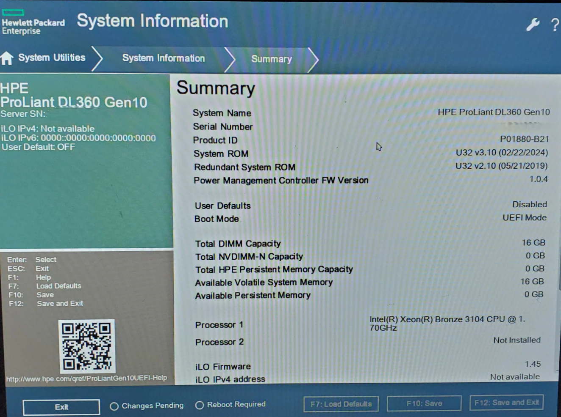Click iLO Firmware value 1.45
This screenshot has height=417, width=561.
pyautogui.click(x=533, y=364)
